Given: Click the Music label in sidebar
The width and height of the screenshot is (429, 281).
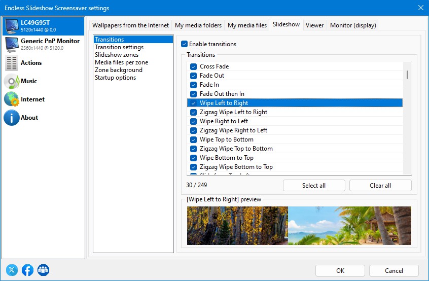Looking at the screenshot, I should click(29, 81).
